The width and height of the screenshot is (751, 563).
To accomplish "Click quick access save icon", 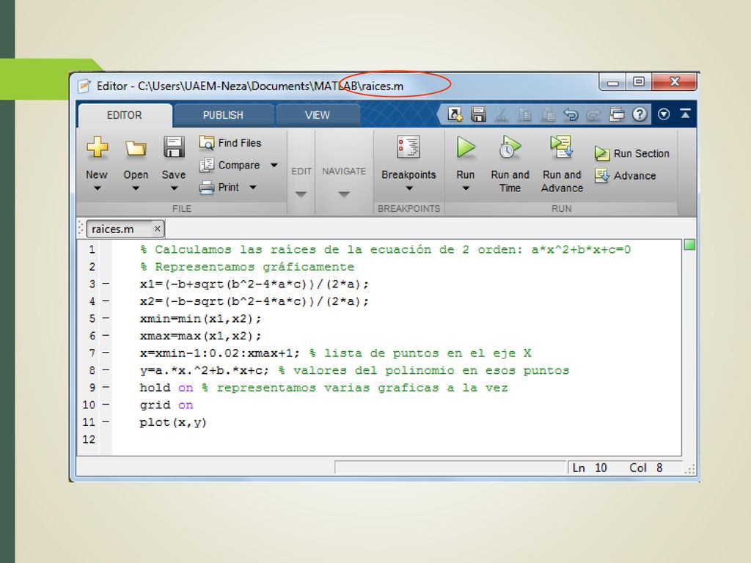I will pos(478,114).
